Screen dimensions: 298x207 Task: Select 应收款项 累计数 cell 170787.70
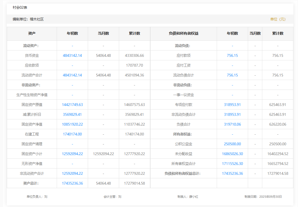click(134, 65)
